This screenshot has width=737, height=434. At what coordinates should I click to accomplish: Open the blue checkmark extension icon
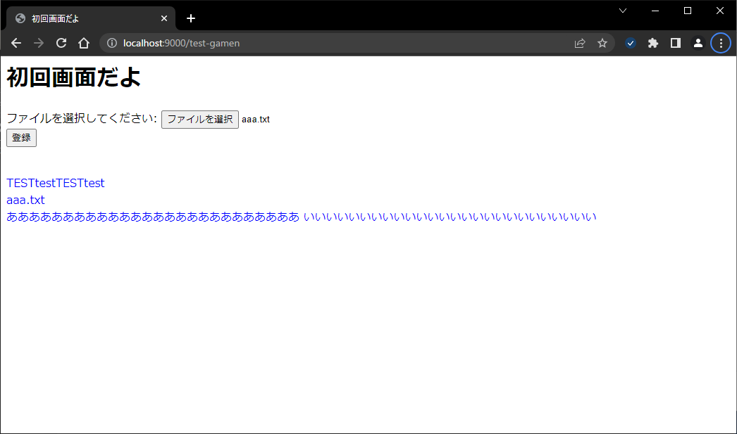pyautogui.click(x=631, y=43)
